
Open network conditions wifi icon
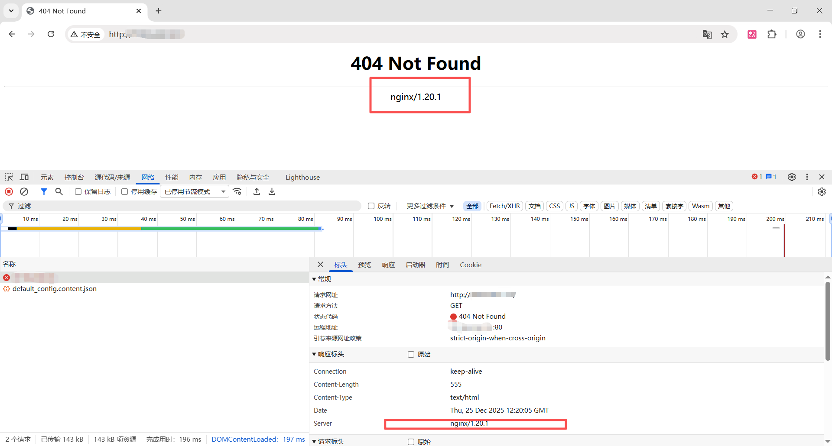pos(237,191)
